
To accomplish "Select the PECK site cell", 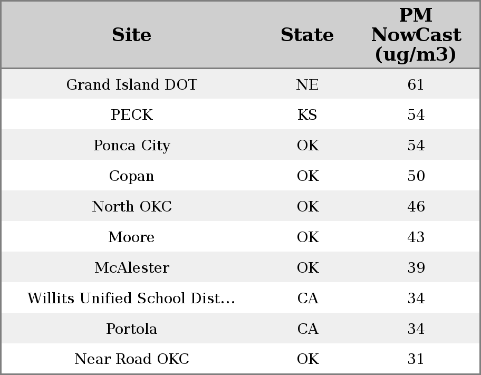I will coord(131,115).
